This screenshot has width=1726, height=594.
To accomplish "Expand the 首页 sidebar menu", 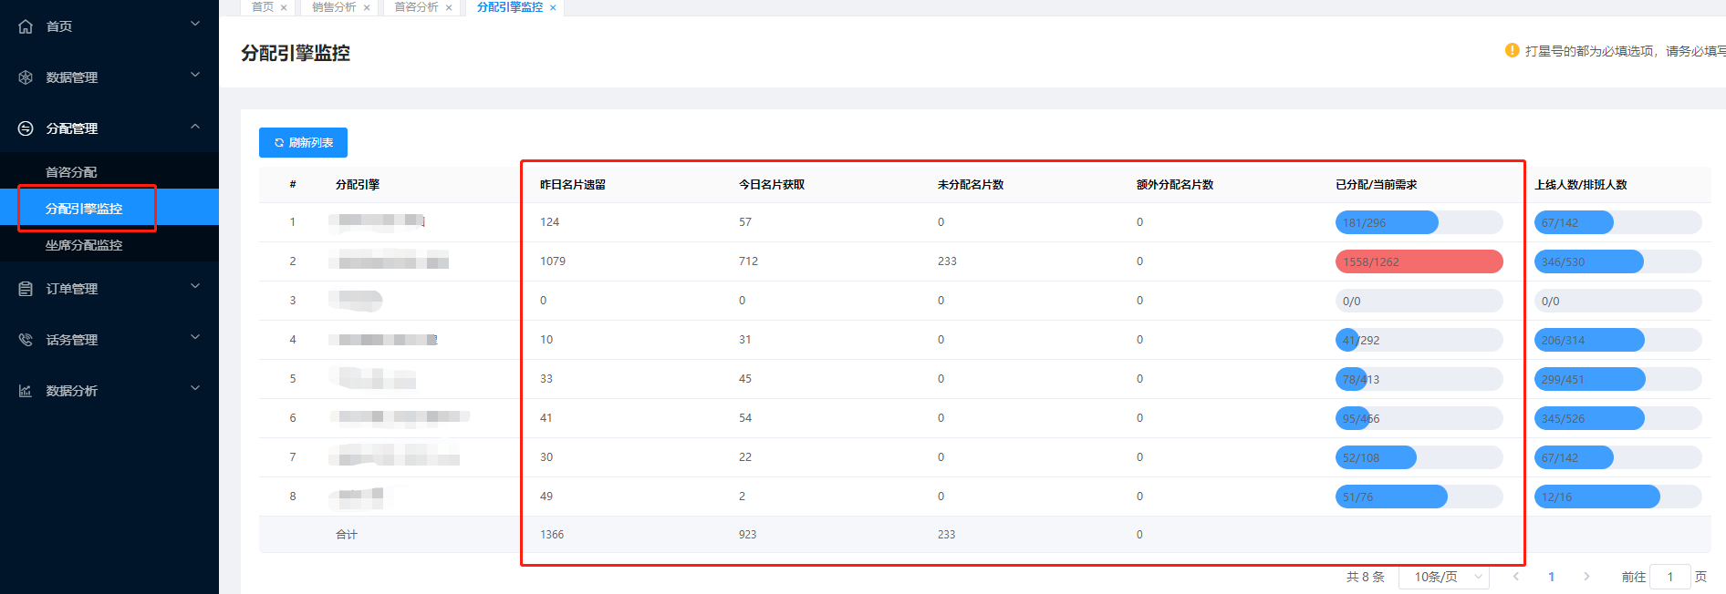I will 194,24.
